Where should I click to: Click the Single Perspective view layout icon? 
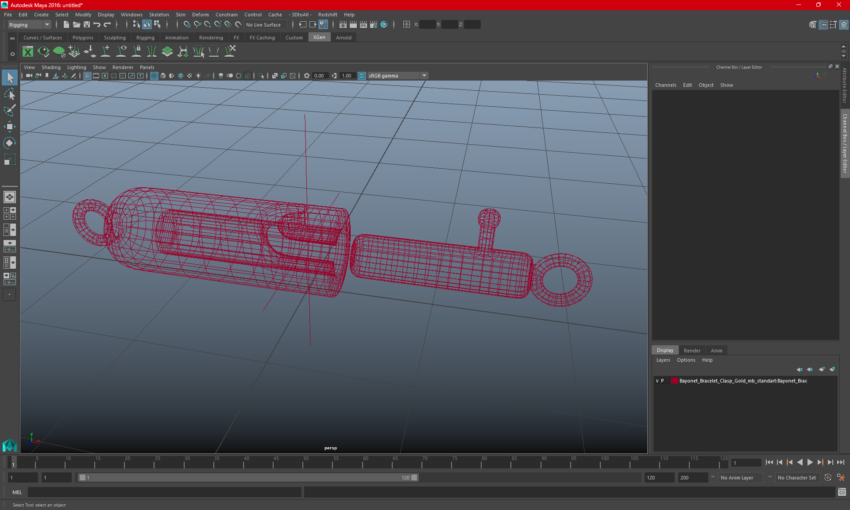click(x=9, y=197)
